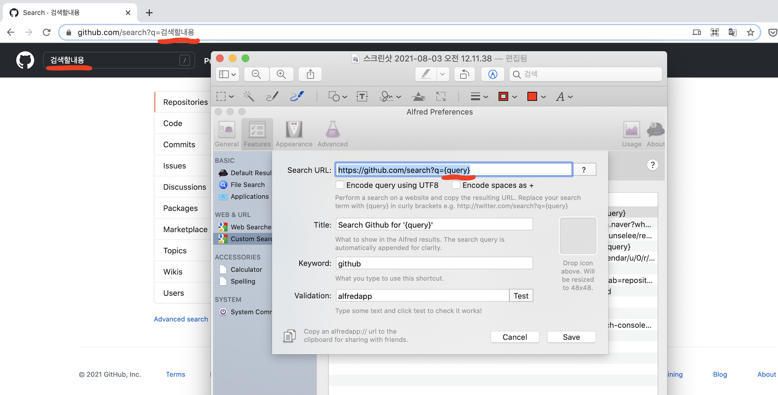Enable Encode query using UTF8
This screenshot has width=778, height=395.
340,185
